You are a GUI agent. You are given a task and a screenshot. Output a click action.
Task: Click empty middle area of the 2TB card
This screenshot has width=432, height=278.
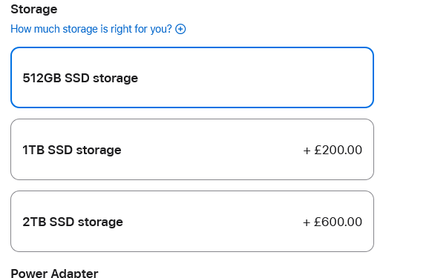tap(212, 222)
